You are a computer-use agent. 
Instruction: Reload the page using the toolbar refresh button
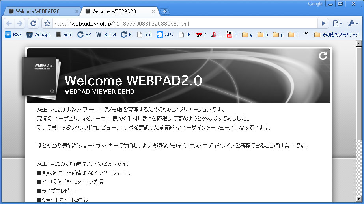(33, 23)
